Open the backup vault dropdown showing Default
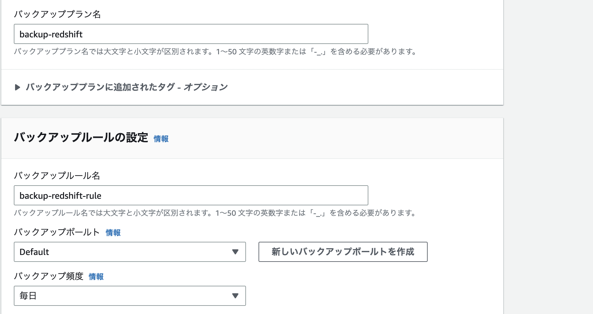Image resolution: width=593 pixels, height=314 pixels. pyautogui.click(x=129, y=252)
